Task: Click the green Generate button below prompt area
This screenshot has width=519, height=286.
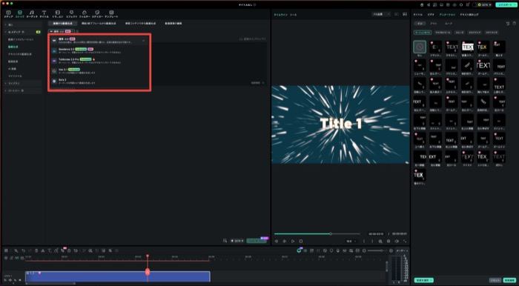Action: click(x=257, y=241)
